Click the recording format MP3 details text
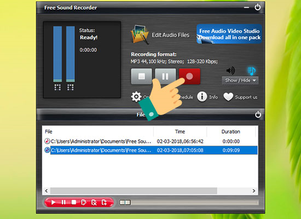Viewport: 301px width, 219px height. (x=174, y=61)
